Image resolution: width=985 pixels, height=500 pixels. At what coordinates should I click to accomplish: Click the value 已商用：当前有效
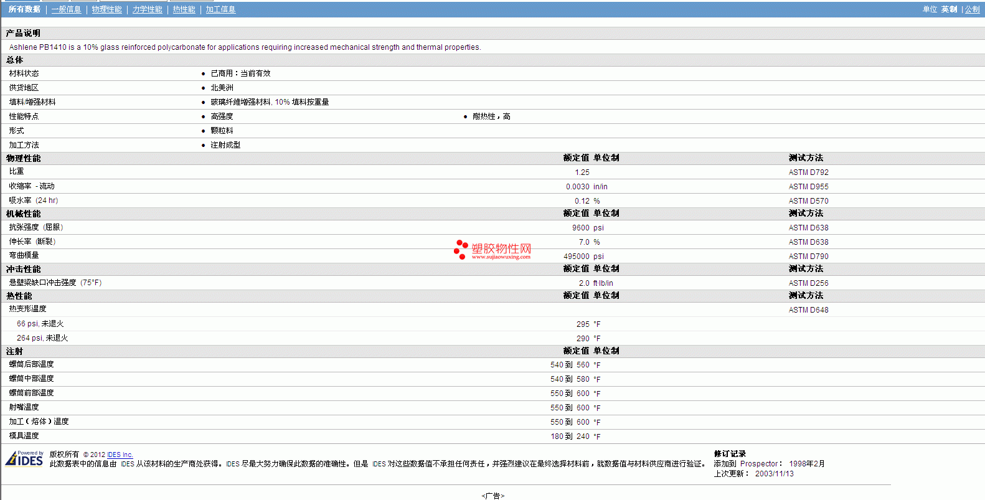tap(240, 73)
